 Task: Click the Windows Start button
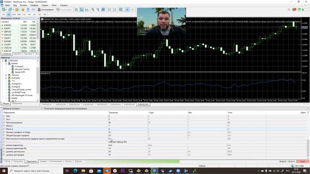(4, 171)
